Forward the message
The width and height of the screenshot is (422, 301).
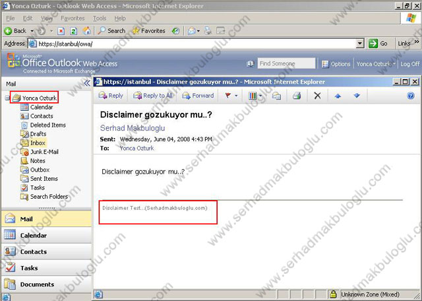pos(198,96)
